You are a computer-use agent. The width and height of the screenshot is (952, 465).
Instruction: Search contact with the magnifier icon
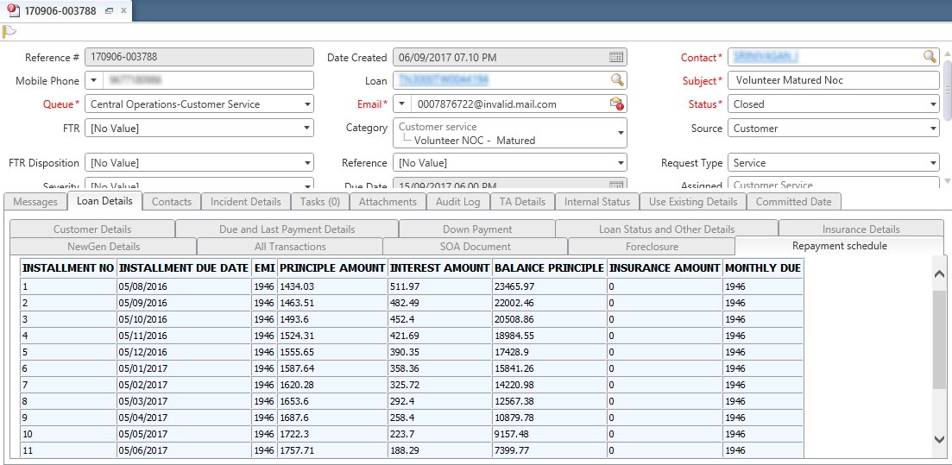[x=930, y=57]
